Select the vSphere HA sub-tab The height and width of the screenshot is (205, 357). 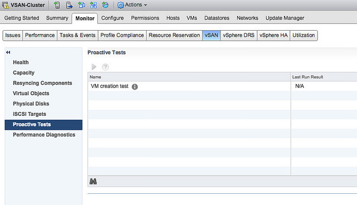(x=273, y=35)
